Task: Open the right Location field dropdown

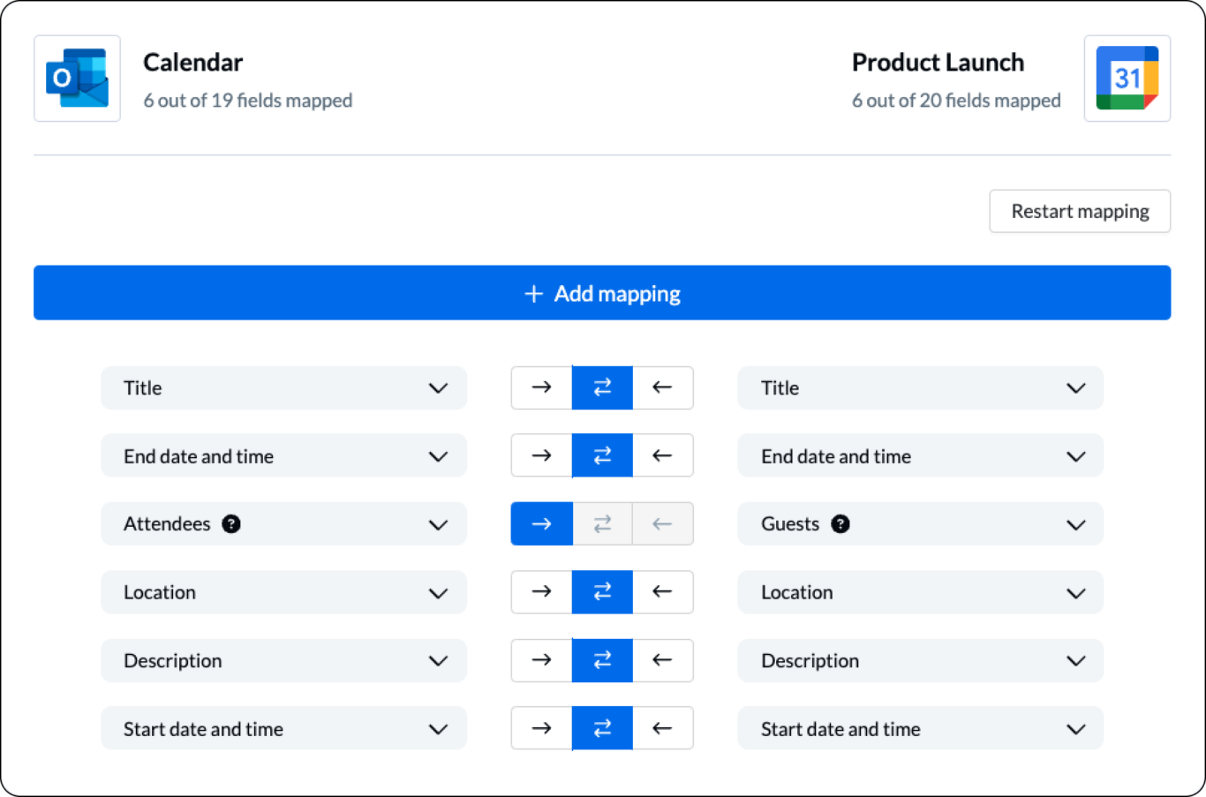Action: 920,592
